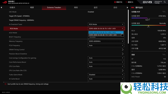Click the 处理器/内存 section heading
This screenshot has height=94, width=168.
pos(136,12)
